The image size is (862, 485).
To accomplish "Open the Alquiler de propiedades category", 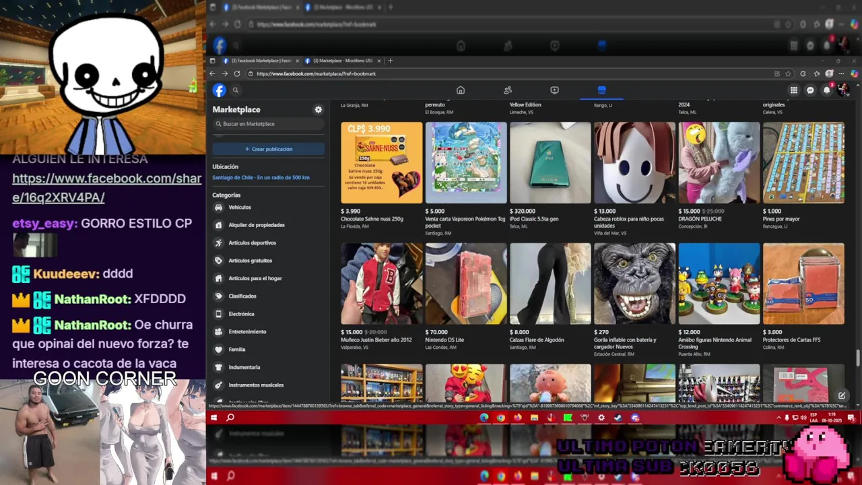I will pos(257,225).
